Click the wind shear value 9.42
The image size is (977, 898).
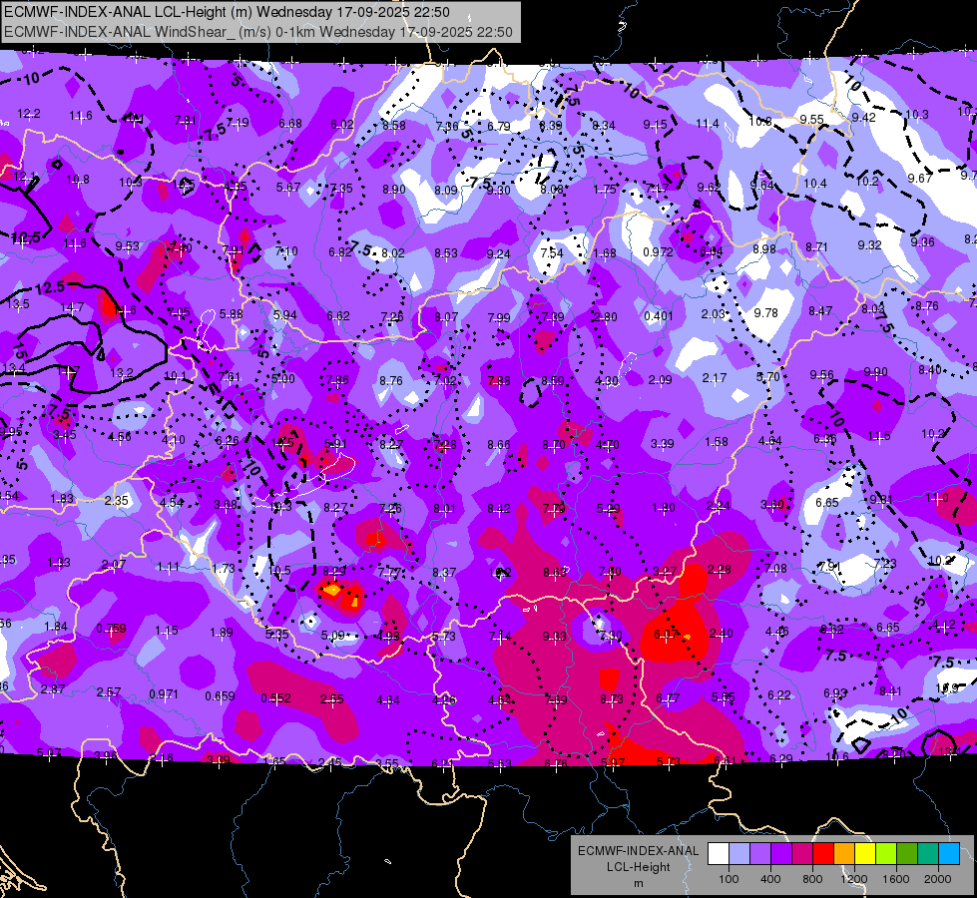(863, 117)
